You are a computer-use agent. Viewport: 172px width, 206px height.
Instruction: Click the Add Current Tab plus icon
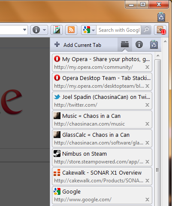[57, 44]
